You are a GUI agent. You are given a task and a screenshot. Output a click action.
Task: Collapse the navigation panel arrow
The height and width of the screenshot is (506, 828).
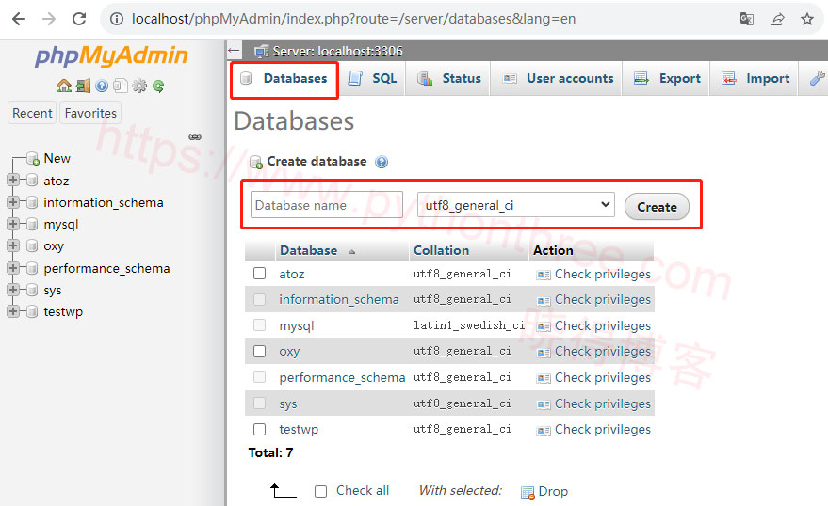234,51
